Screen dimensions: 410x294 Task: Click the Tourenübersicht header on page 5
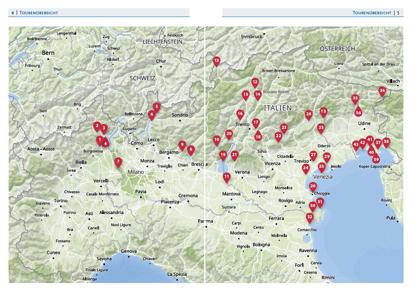371,13
